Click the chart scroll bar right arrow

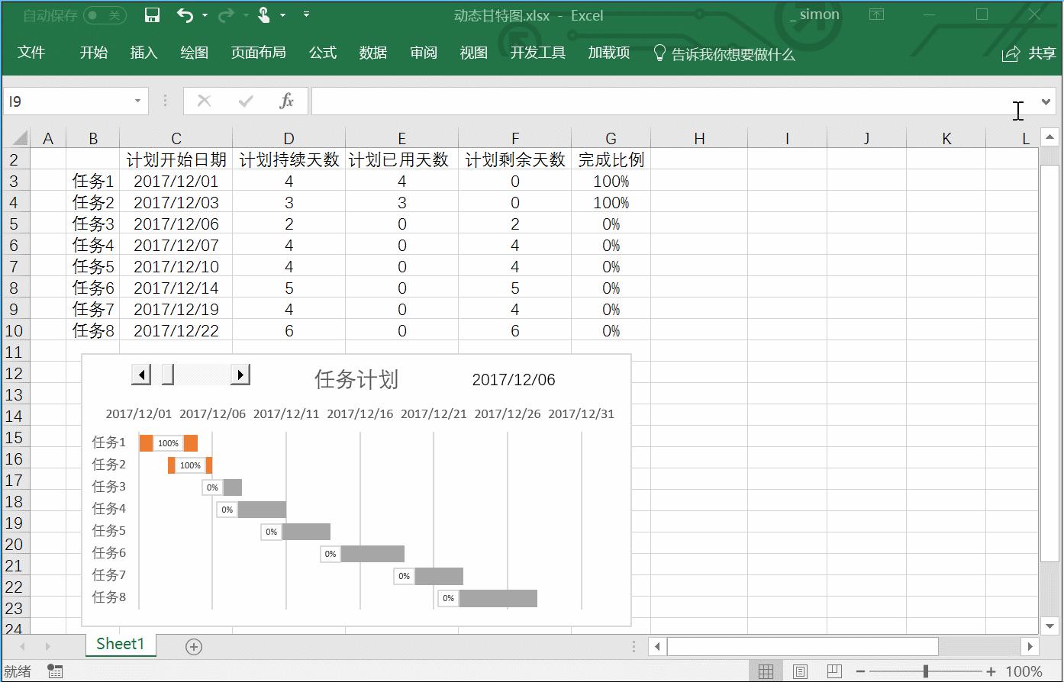pyautogui.click(x=240, y=374)
